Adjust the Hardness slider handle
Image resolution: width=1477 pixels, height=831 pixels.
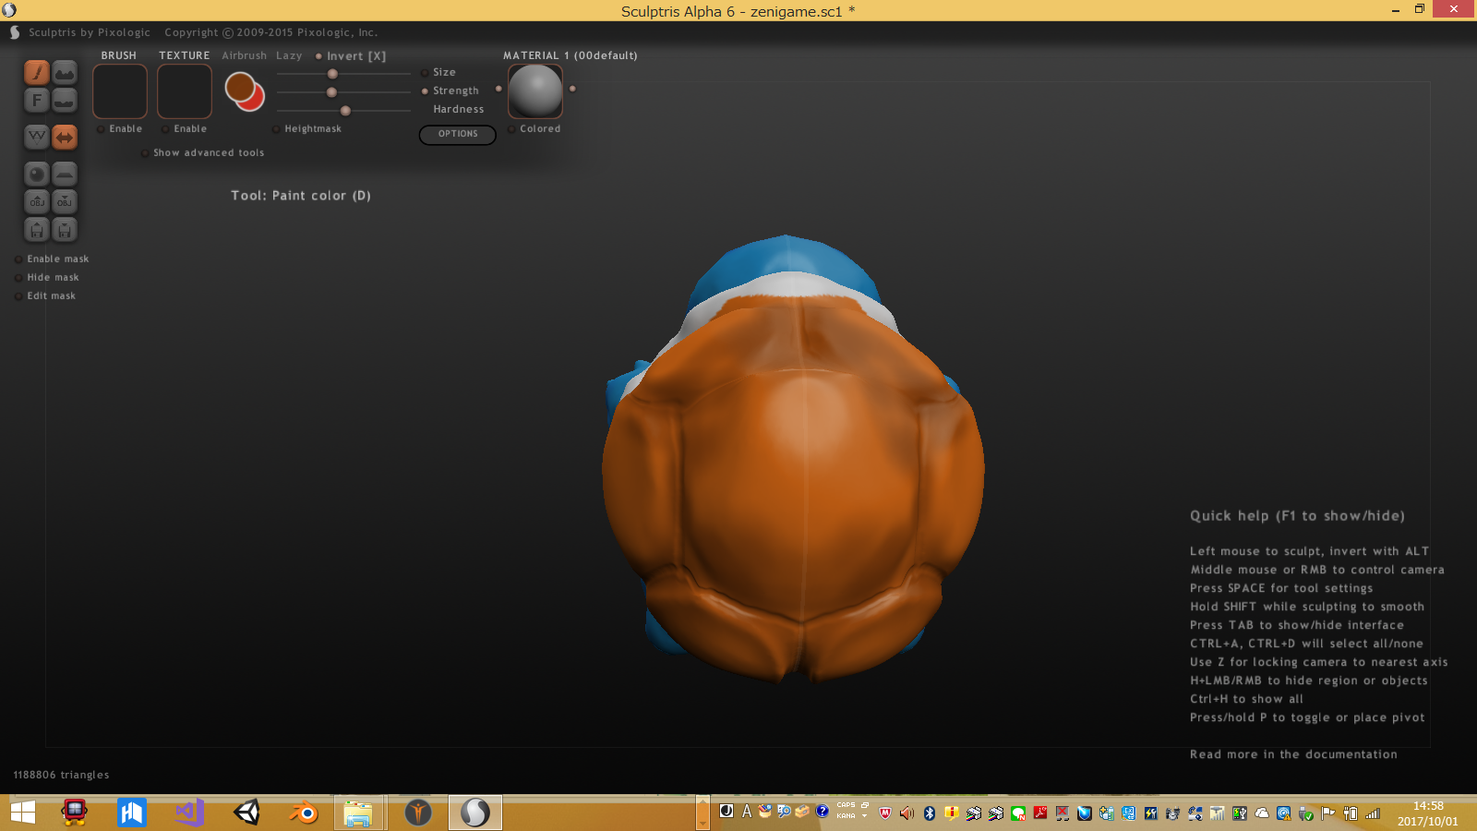coord(345,111)
